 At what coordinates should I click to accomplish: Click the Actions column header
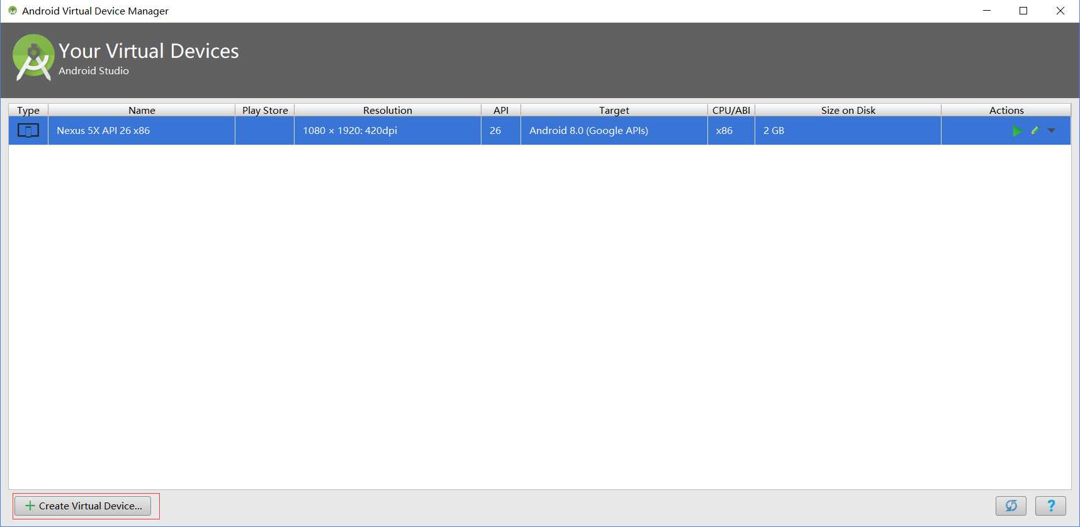pyautogui.click(x=1006, y=110)
